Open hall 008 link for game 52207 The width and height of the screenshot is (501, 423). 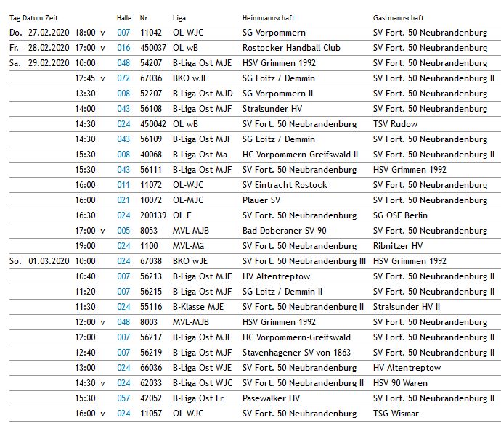(x=123, y=94)
